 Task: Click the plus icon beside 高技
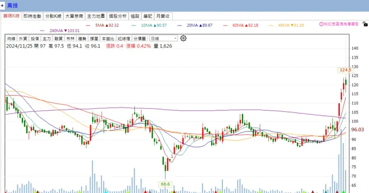coord(2,5)
